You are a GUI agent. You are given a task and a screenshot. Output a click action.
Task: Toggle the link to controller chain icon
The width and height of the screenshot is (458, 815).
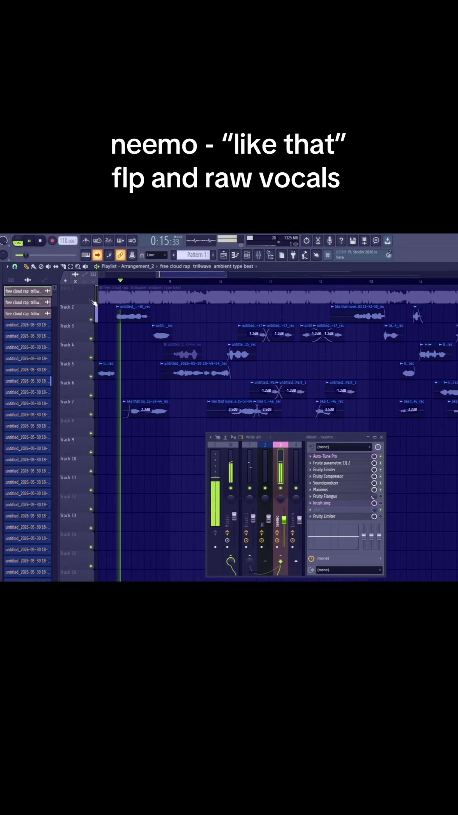tap(120, 255)
